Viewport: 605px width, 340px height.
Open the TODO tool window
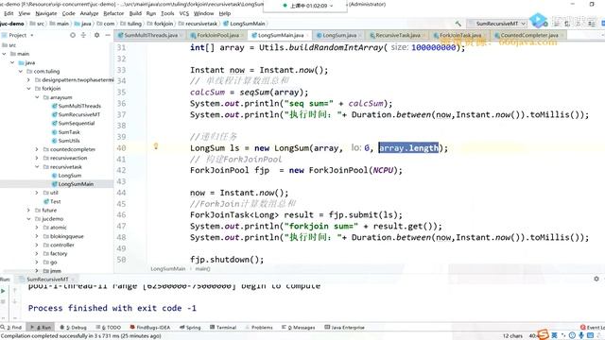[x=109, y=328]
